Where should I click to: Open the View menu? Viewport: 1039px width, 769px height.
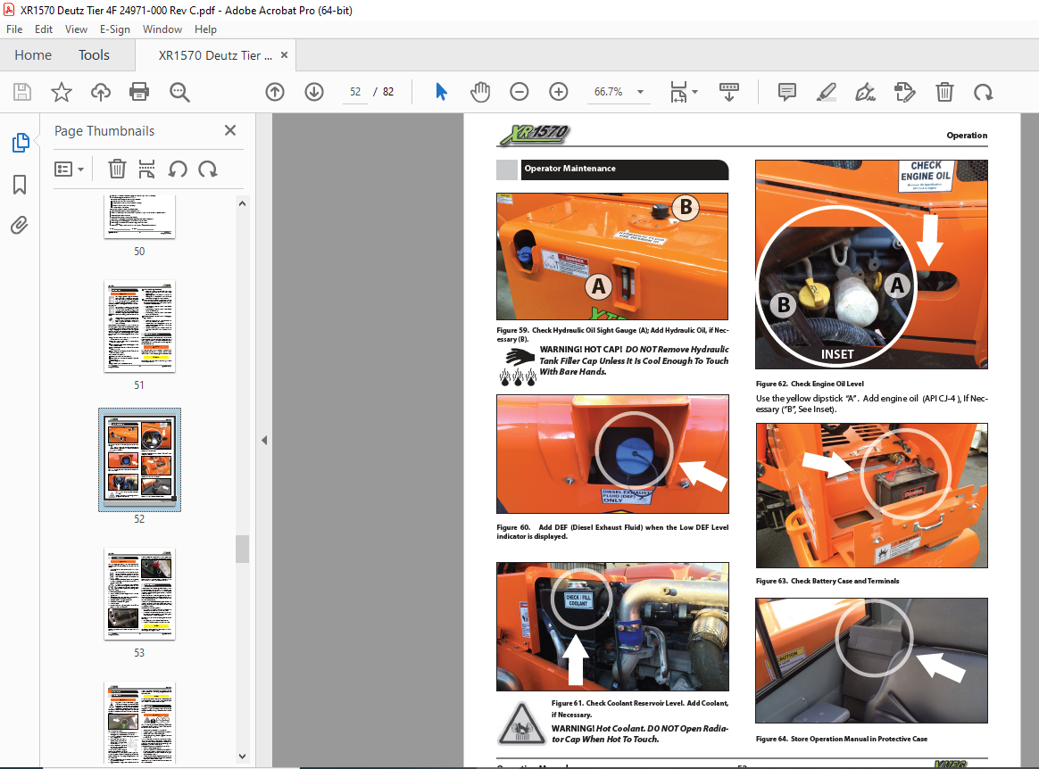[76, 29]
